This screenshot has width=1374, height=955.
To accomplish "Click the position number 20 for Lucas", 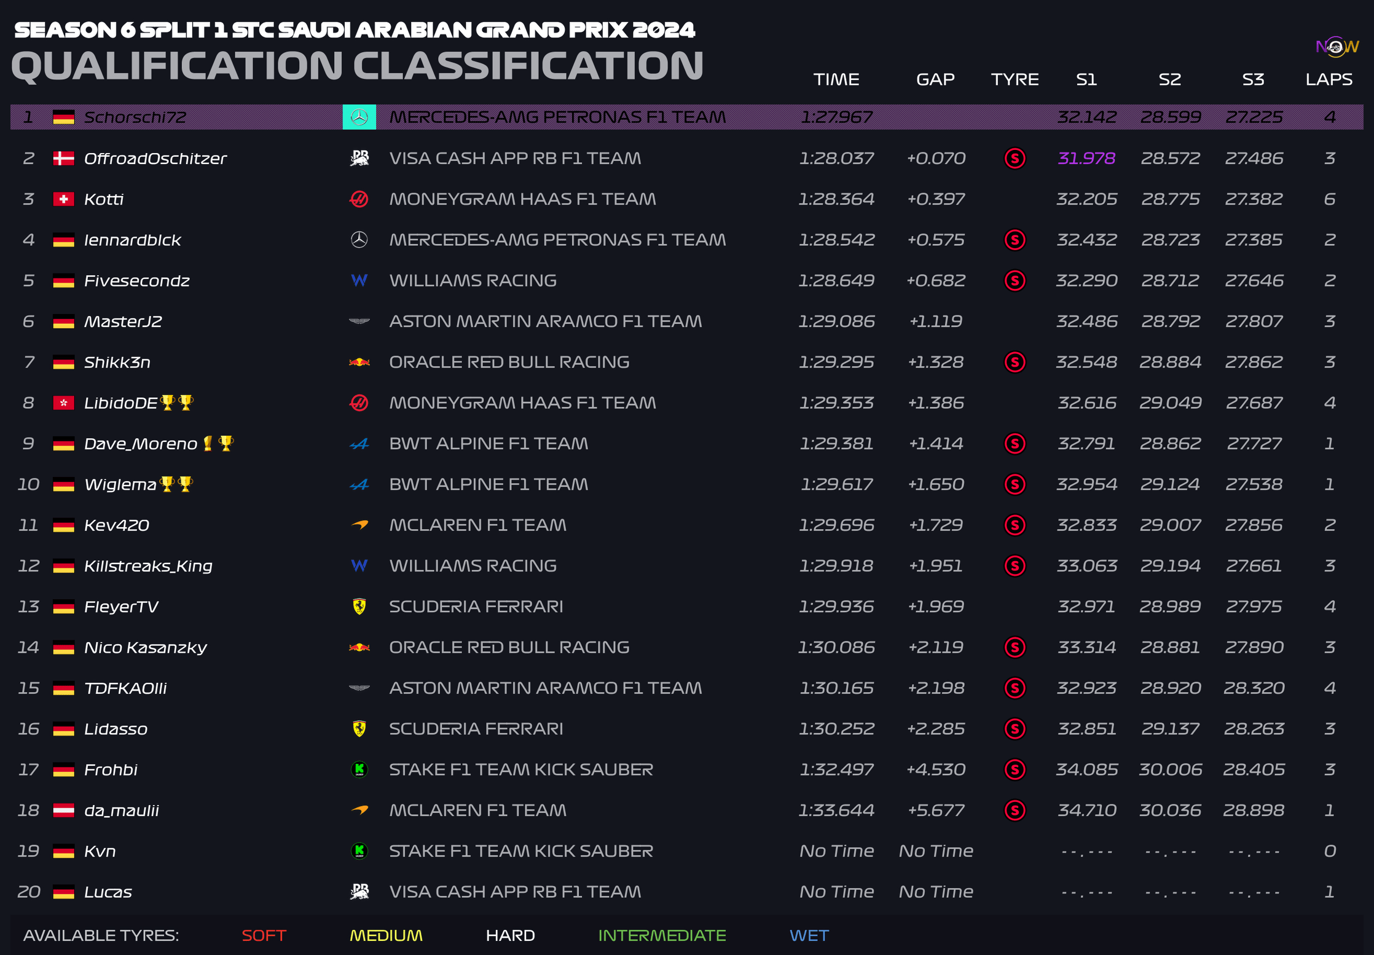I will coord(29,892).
